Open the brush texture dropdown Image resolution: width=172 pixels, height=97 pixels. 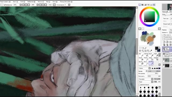click(146, 82)
